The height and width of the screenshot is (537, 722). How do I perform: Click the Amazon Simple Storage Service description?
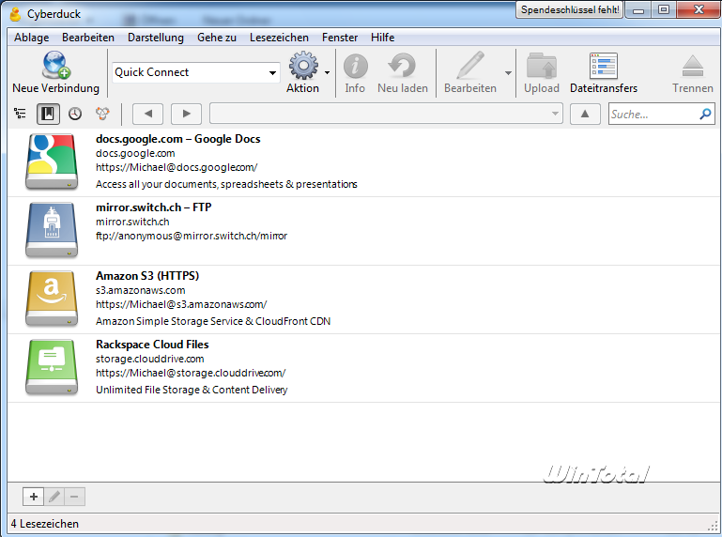tap(213, 321)
